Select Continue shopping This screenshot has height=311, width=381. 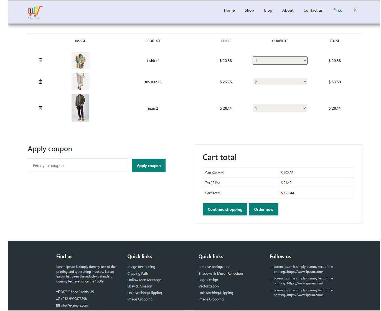pyautogui.click(x=225, y=209)
